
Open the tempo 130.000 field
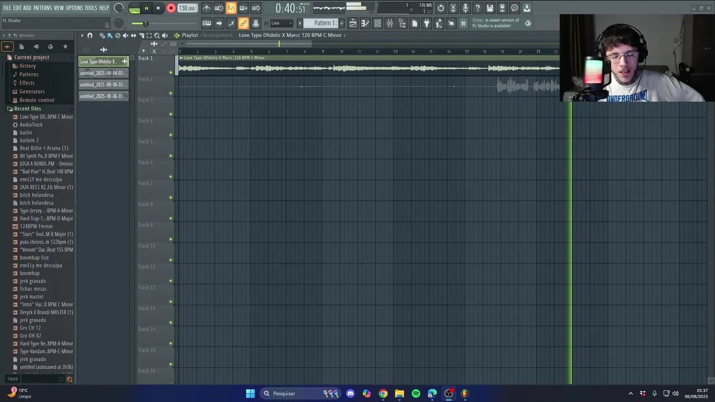[187, 8]
